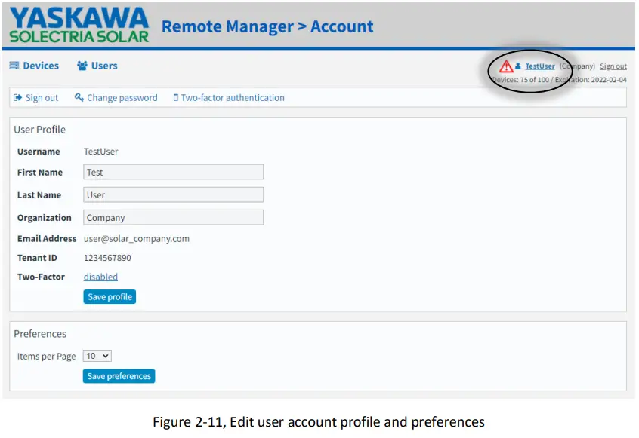Click the user silhouette icon beside TestUser
The height and width of the screenshot is (438, 639).
coord(518,66)
